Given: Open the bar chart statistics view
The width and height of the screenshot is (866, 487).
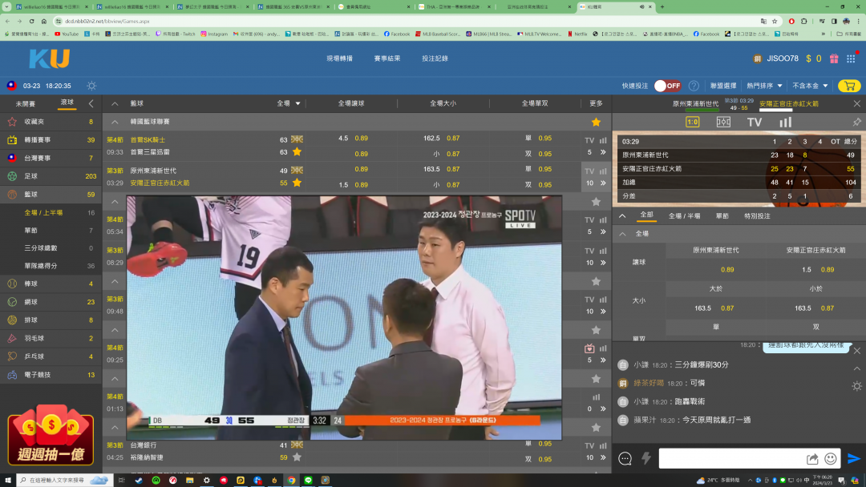Looking at the screenshot, I should click(x=785, y=122).
